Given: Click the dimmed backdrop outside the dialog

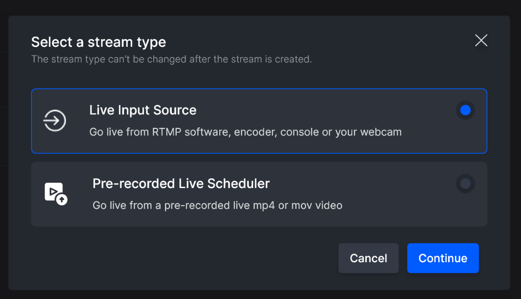Looking at the screenshot, I should [260, 7].
